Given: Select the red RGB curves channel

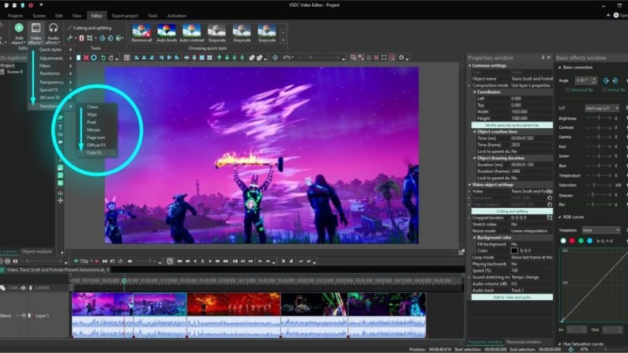Looking at the screenshot, I should (572, 241).
